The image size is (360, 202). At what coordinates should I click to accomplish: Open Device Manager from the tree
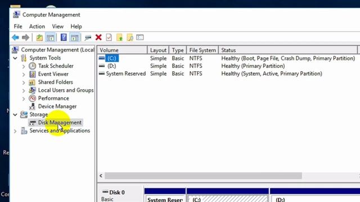(57, 107)
